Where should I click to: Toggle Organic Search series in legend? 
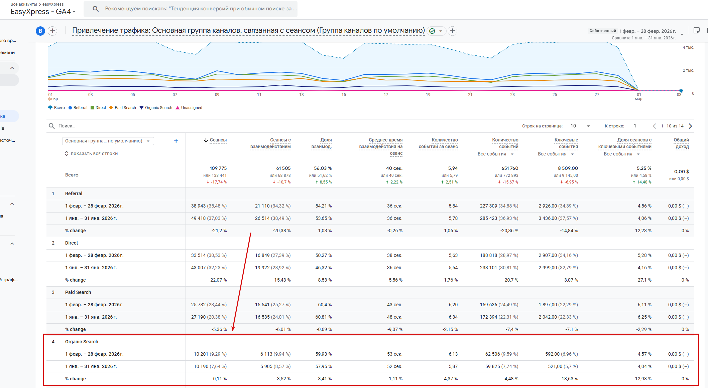156,108
